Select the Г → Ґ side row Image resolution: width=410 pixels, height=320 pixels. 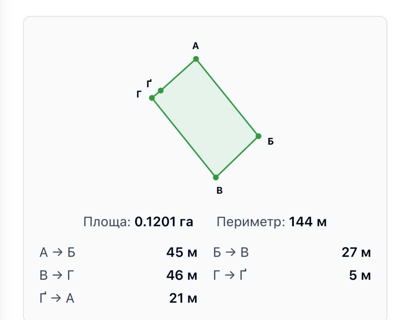[292, 275]
